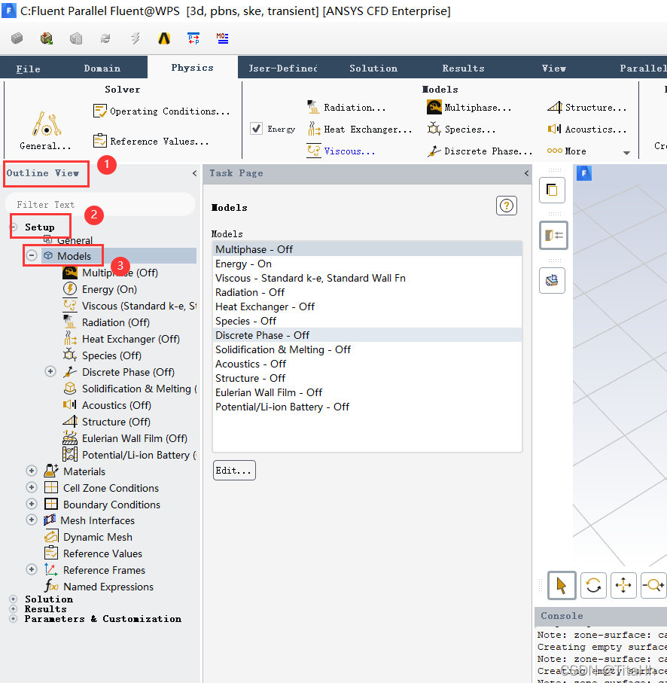Collapse the Outline View panel arrow

tap(195, 173)
